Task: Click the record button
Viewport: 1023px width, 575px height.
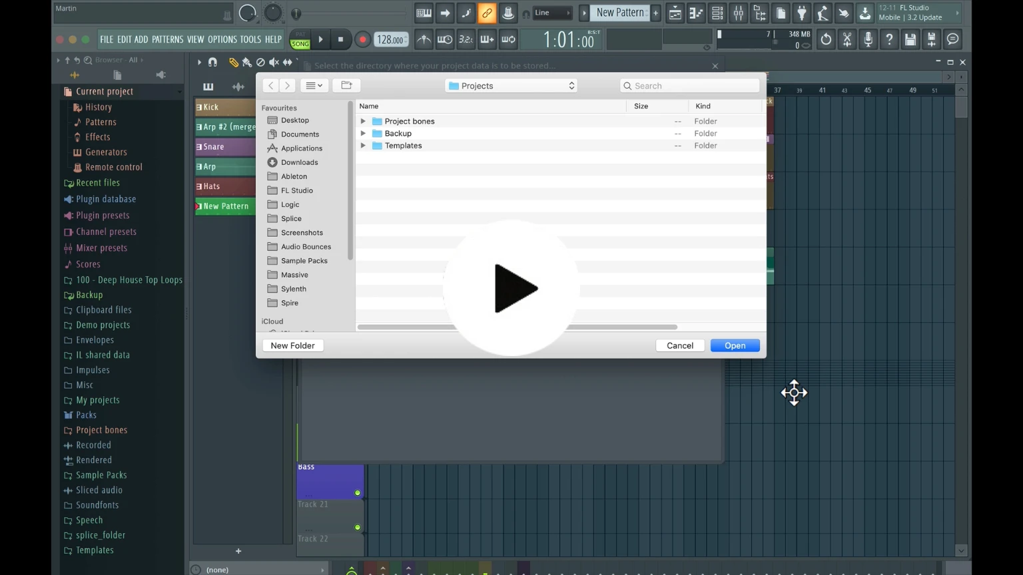Action: 362,39
